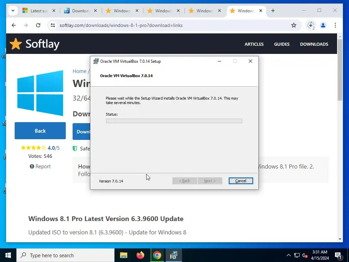
Task: Close the 'Latest su' tab
Action: [x=54, y=11]
